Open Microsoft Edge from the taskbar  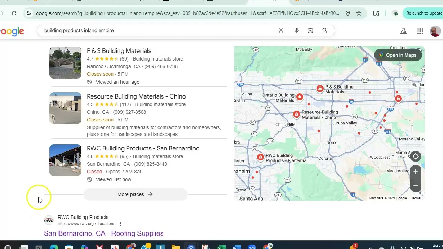pyautogui.click(x=54, y=247)
